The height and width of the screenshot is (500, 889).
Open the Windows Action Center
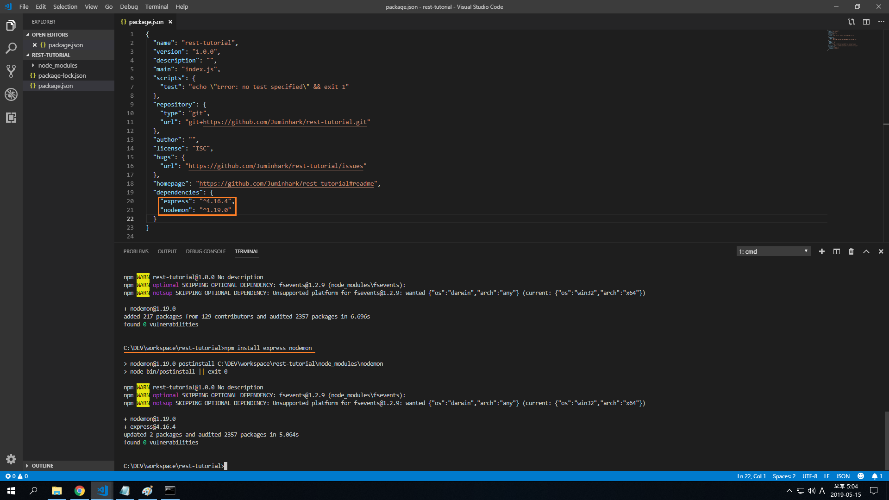tap(874, 491)
